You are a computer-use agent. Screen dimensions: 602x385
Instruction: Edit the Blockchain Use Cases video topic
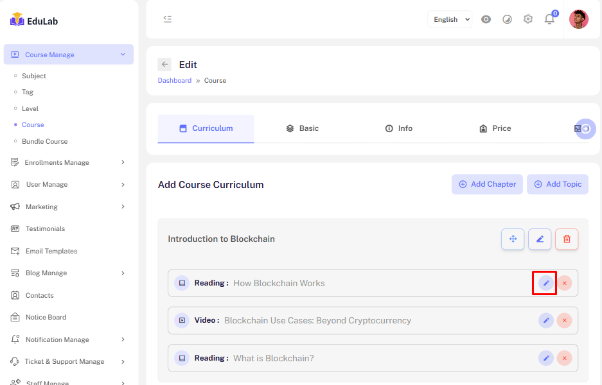pos(545,321)
